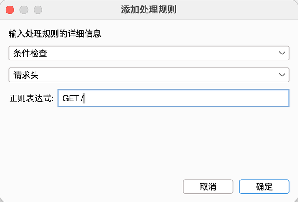Close the 添加处理规则 dialog with red button
This screenshot has width=298, height=202.
coord(10,9)
